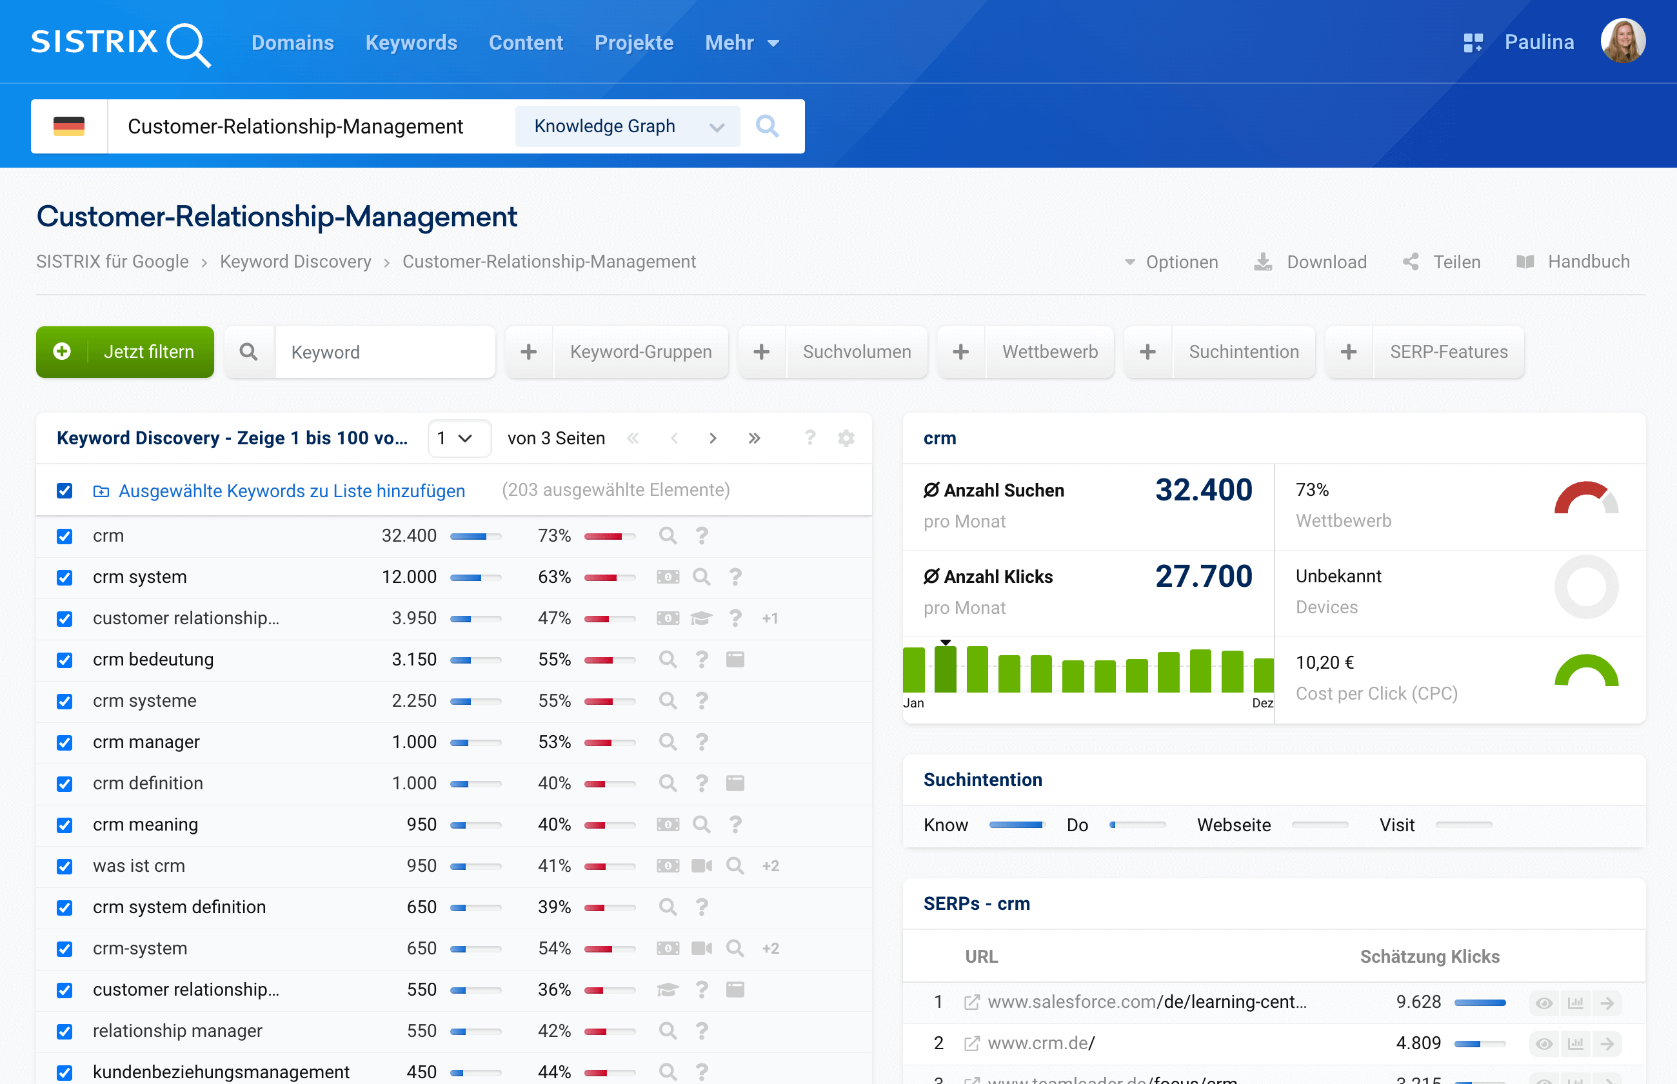Go to the Projekte menu item
The height and width of the screenshot is (1084, 1677).
[633, 43]
